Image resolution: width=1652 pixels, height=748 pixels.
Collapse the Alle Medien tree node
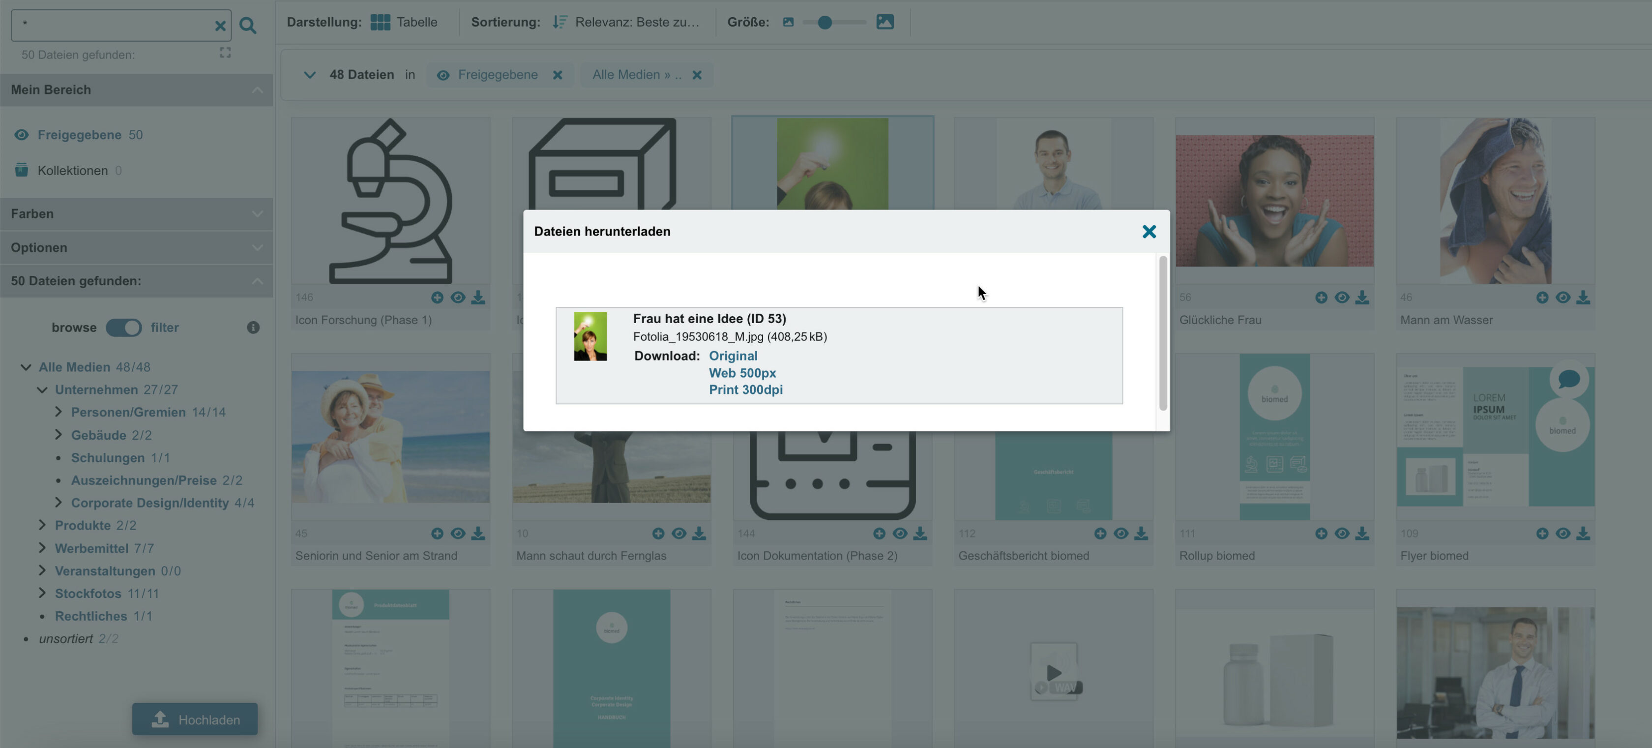pos(26,367)
